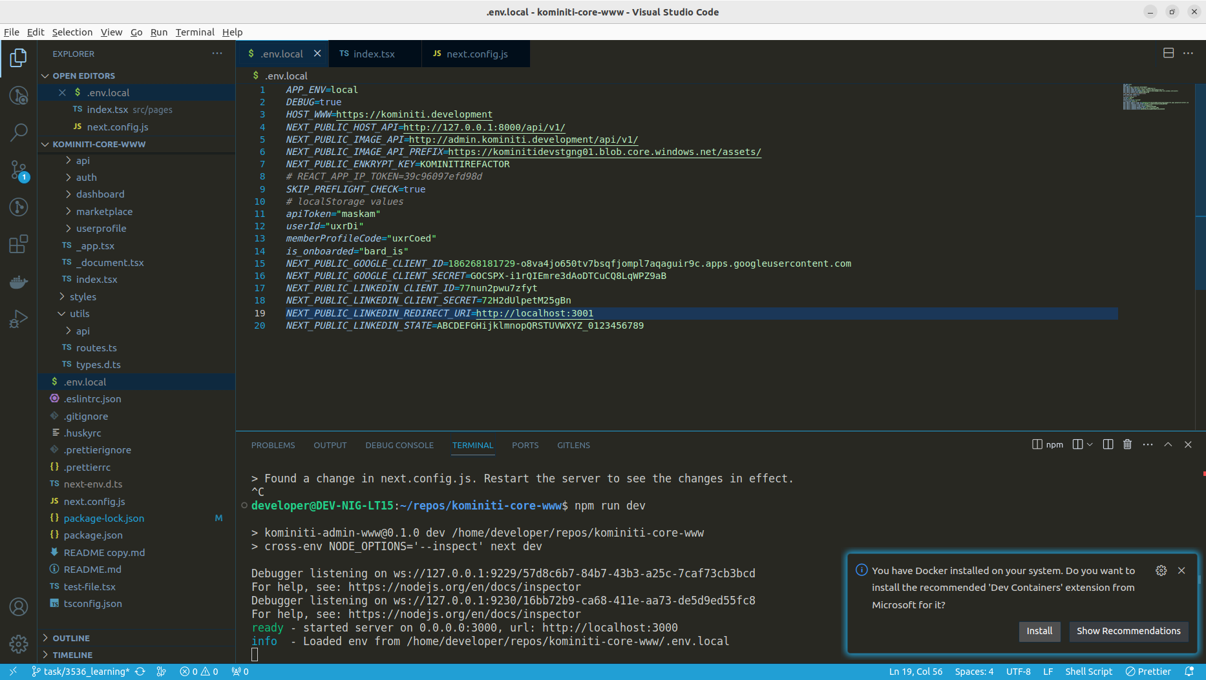
Task: Maximize the terminal panel size
Action: pos(1168,444)
